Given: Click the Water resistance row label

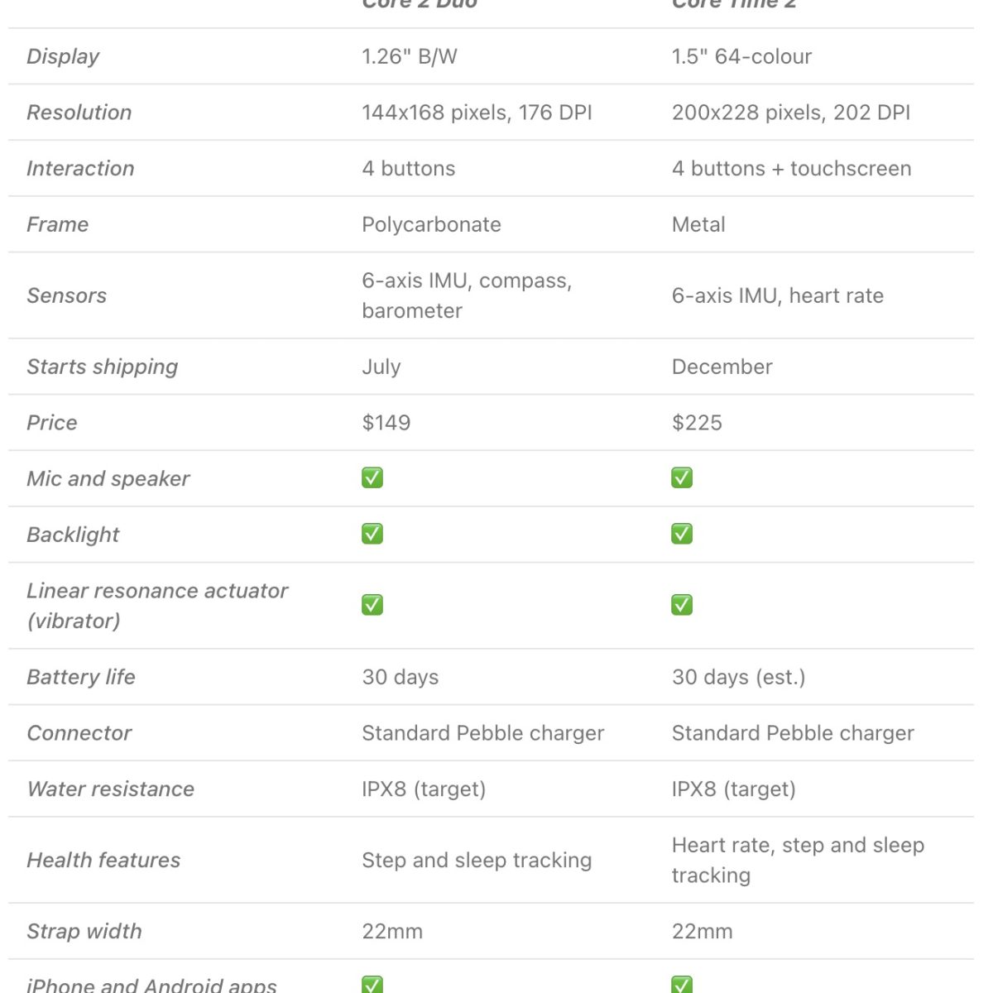Looking at the screenshot, I should [x=111, y=789].
